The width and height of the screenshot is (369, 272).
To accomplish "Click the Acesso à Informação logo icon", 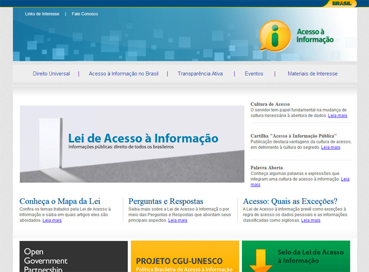I will pos(275,36).
